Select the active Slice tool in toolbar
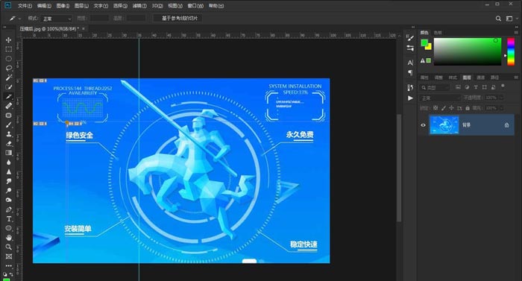The image size is (522, 281). pyautogui.click(x=9, y=97)
